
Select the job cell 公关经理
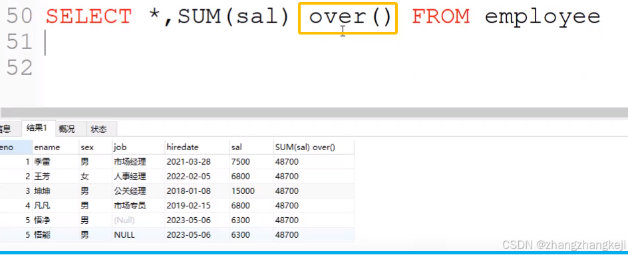pyautogui.click(x=138, y=191)
